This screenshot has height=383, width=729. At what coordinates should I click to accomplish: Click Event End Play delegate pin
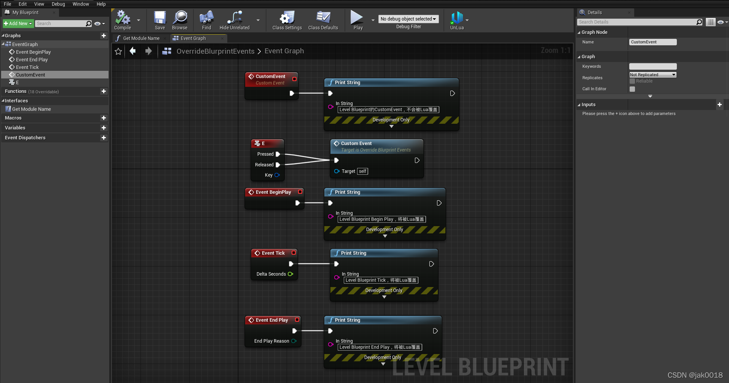[x=297, y=320]
